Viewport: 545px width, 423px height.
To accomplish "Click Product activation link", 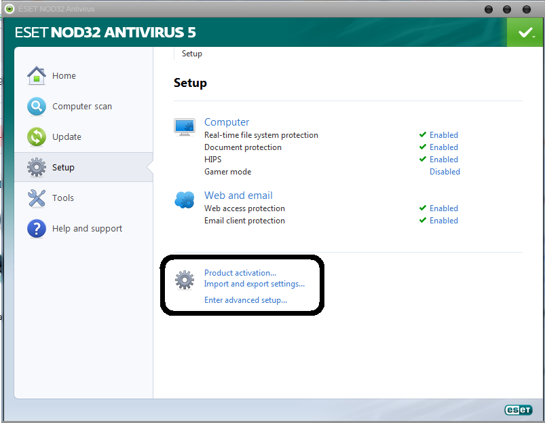I will [240, 273].
